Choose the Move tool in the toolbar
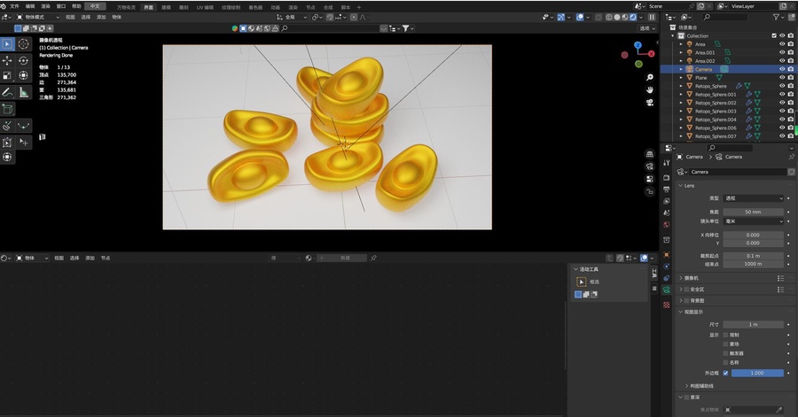The width and height of the screenshot is (798, 417). click(x=7, y=61)
